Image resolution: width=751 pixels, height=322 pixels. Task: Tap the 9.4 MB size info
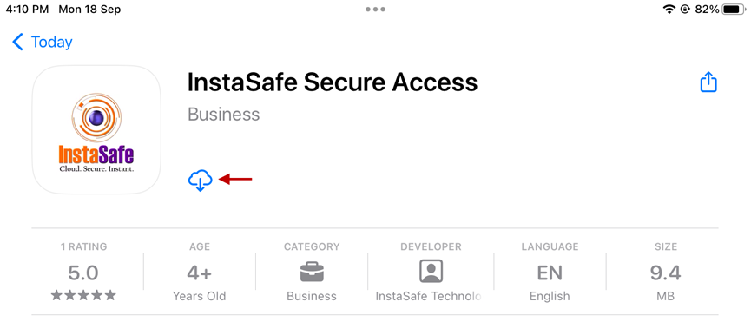[665, 273]
